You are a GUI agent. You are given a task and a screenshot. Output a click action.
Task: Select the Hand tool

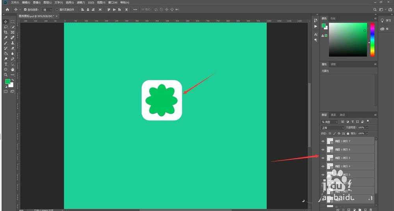click(13, 69)
